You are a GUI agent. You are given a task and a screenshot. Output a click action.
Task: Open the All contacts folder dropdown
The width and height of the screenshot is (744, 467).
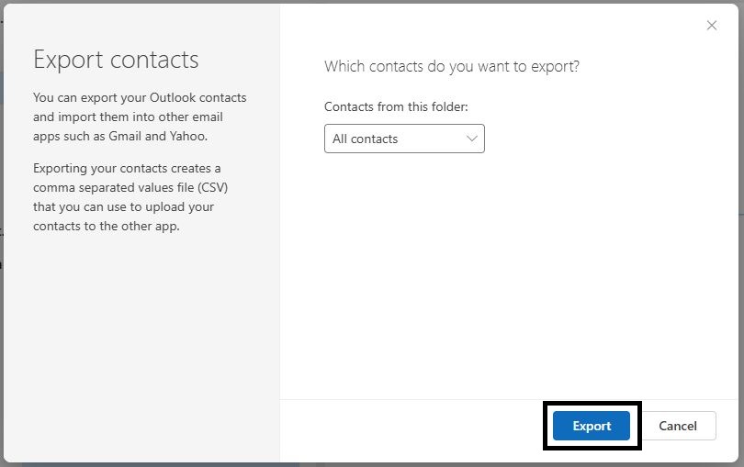pos(404,139)
